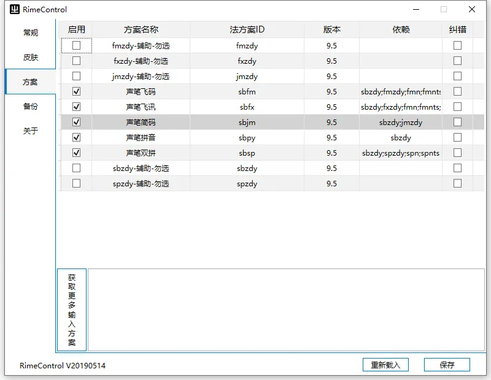Click the 方案名称 column header
The image size is (491, 380).
click(141, 29)
